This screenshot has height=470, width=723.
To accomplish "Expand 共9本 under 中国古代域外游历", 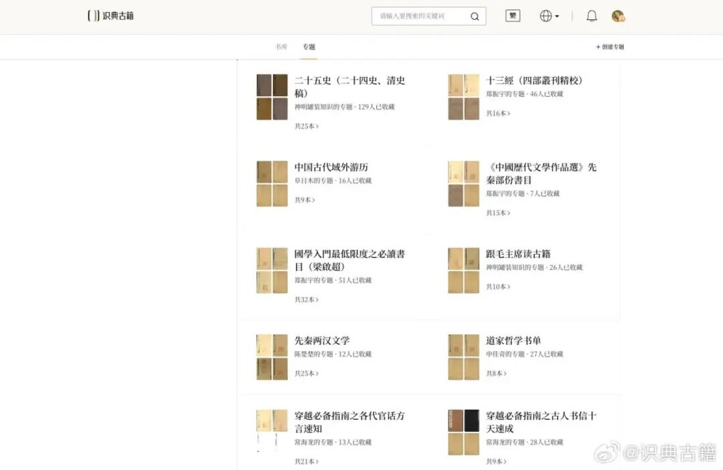I will click(x=305, y=200).
